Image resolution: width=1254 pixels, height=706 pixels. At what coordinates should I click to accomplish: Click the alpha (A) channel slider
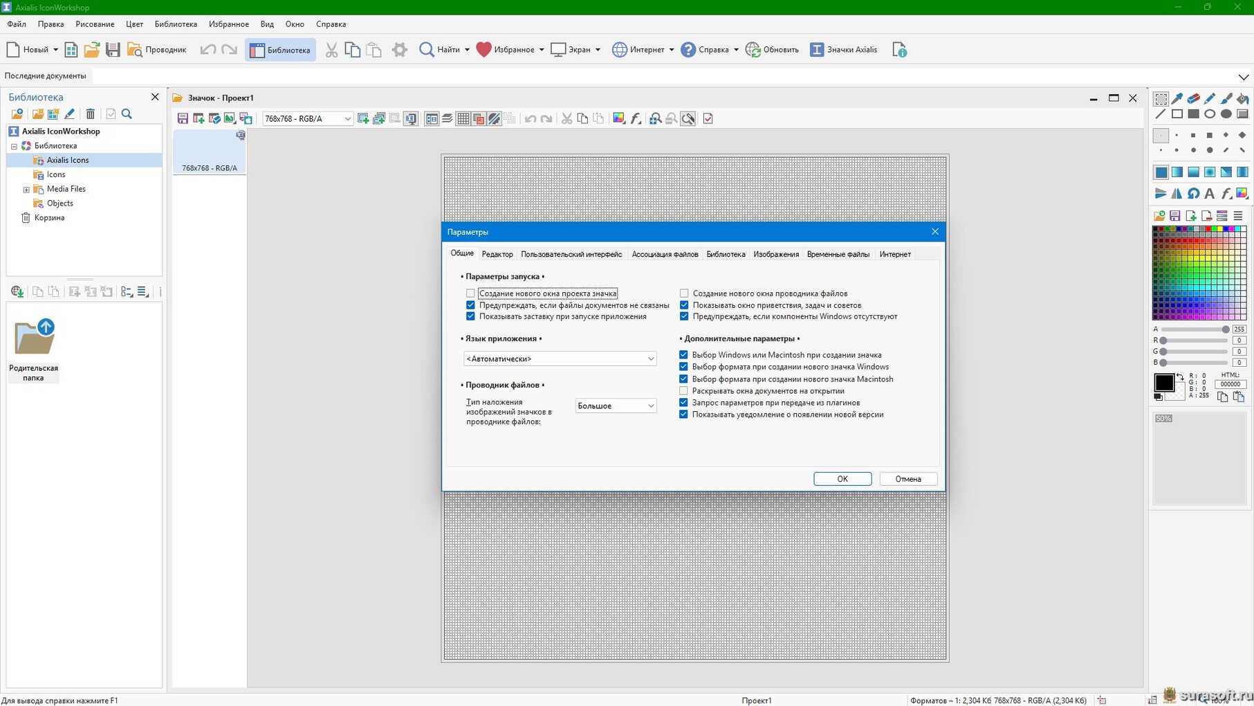click(1195, 329)
